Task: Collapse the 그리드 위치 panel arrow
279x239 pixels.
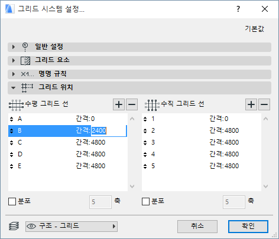Action: [x=14, y=88]
